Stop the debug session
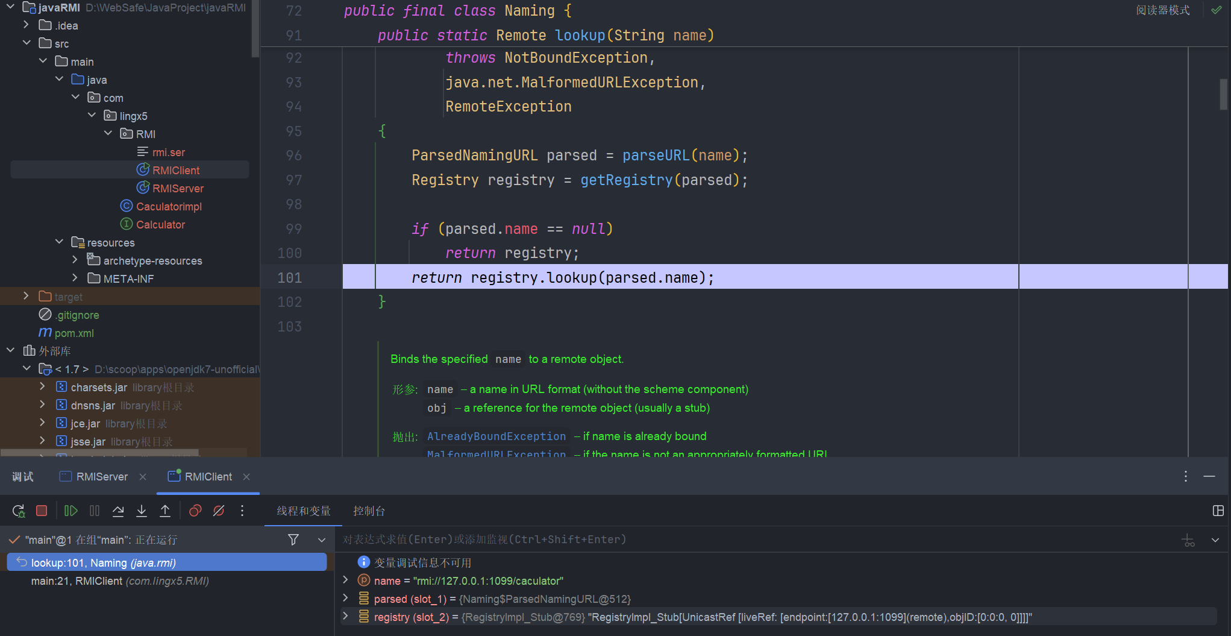The width and height of the screenshot is (1231, 636). point(42,511)
